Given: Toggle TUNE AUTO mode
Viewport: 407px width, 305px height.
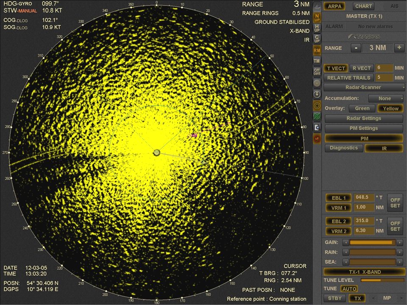Looking at the screenshot, I should coord(349,288).
